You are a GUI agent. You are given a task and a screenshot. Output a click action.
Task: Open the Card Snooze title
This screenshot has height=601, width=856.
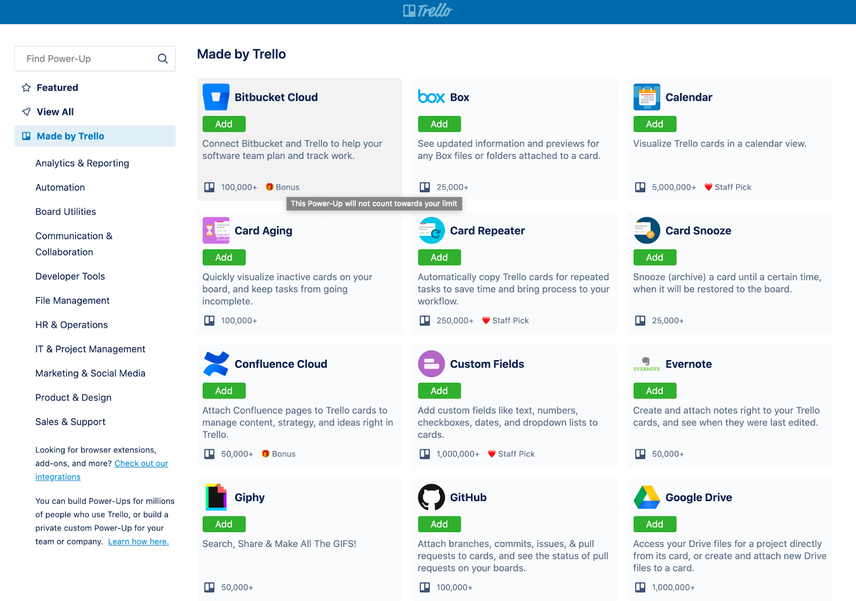698,231
